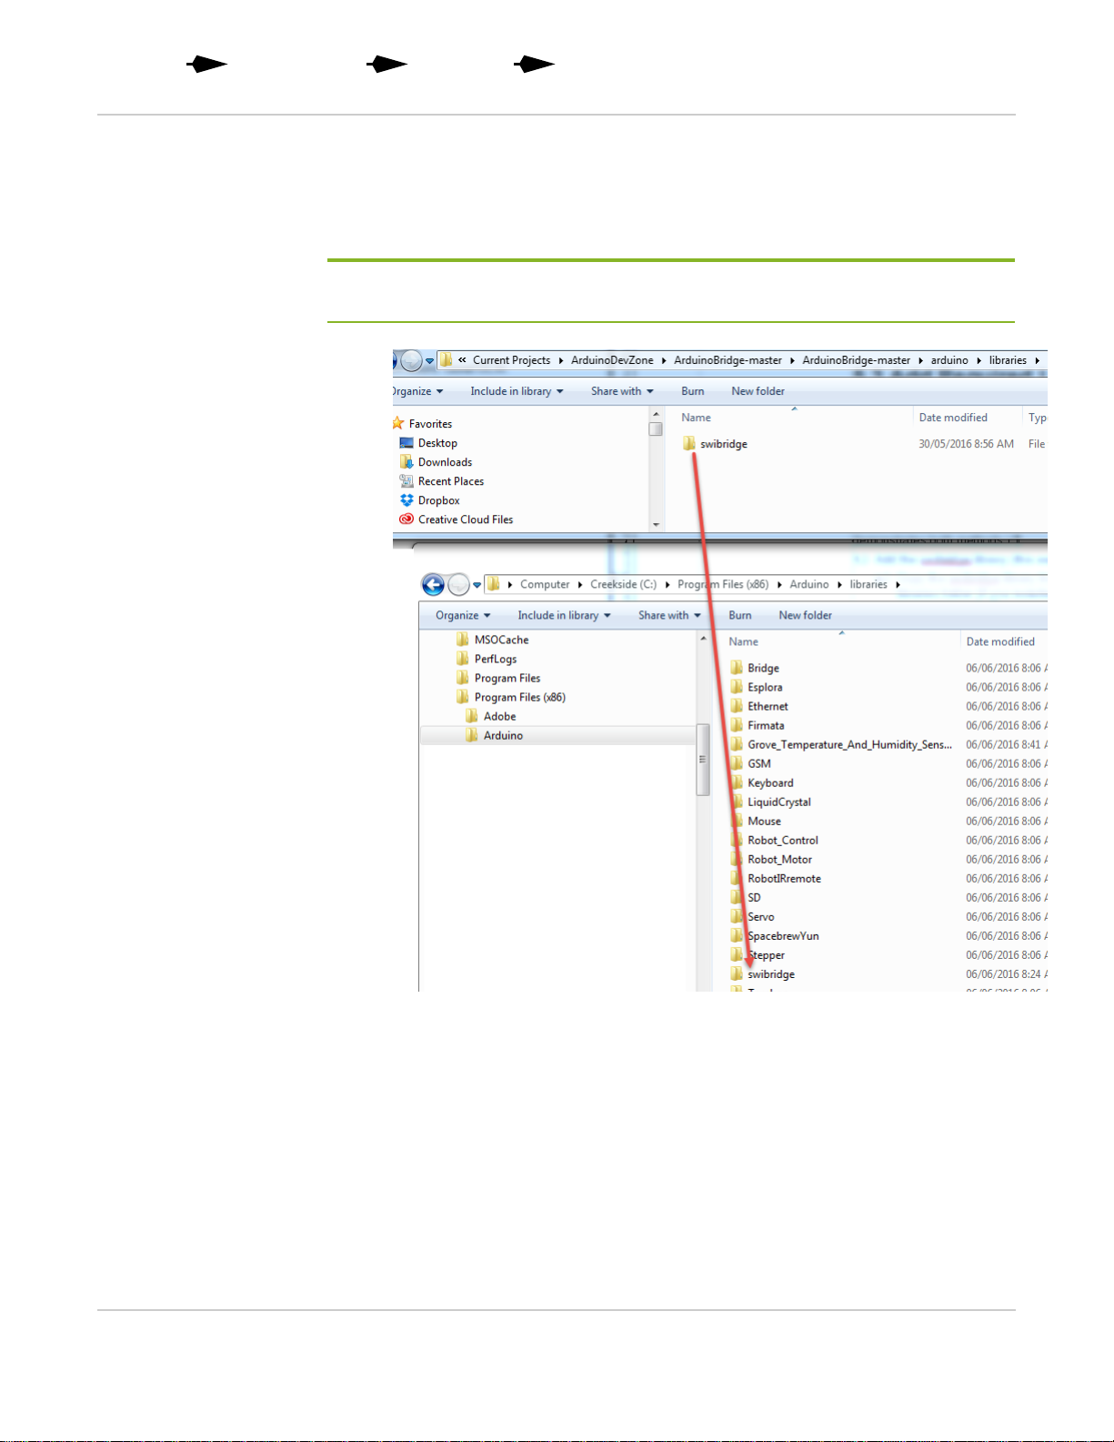Click the Arduino folder icon in tree
Viewport: 1114px width, 1442px height.
point(472,735)
